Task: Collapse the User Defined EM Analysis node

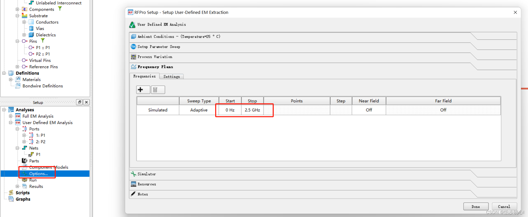Action: 11,122
